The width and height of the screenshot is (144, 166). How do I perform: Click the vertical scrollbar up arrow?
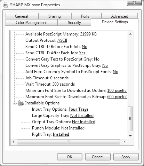[130, 34]
